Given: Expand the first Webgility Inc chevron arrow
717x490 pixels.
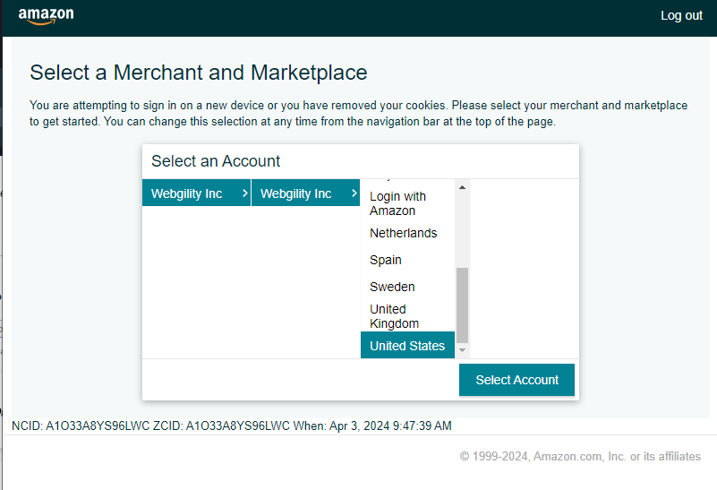Looking at the screenshot, I should pyautogui.click(x=244, y=193).
